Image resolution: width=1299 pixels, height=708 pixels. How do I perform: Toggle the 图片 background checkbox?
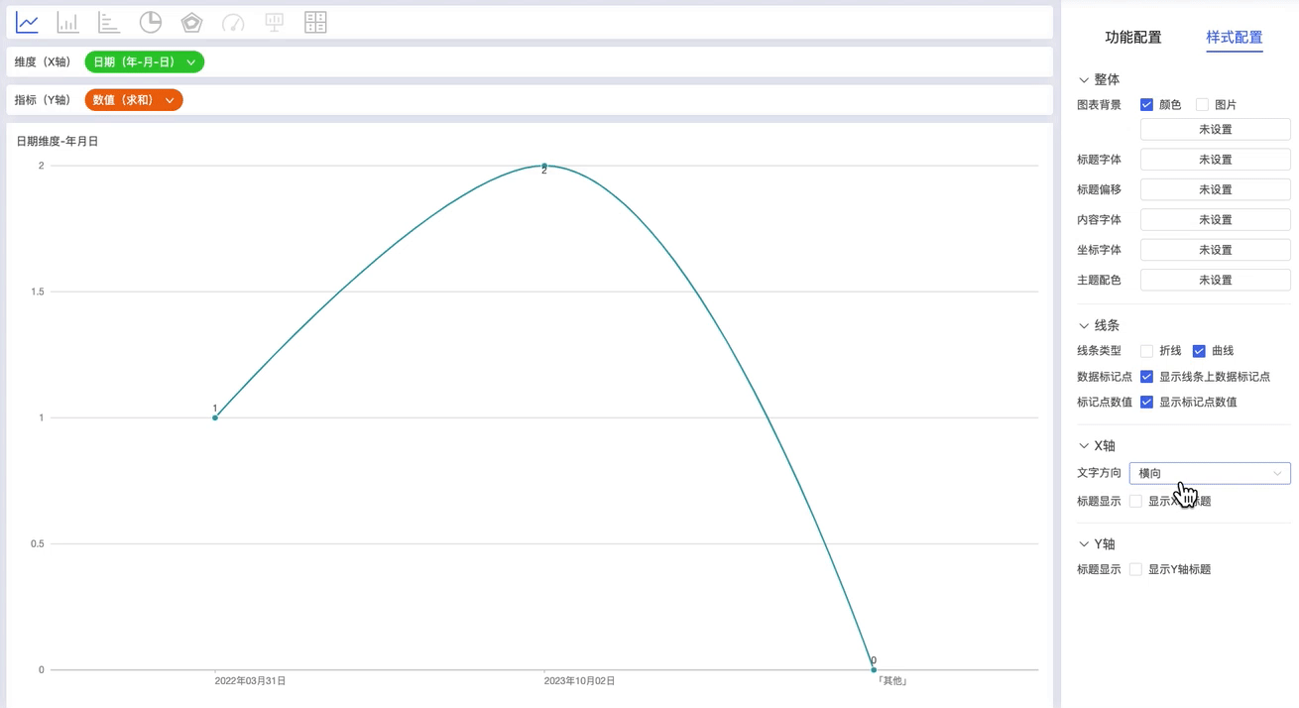(x=1202, y=104)
